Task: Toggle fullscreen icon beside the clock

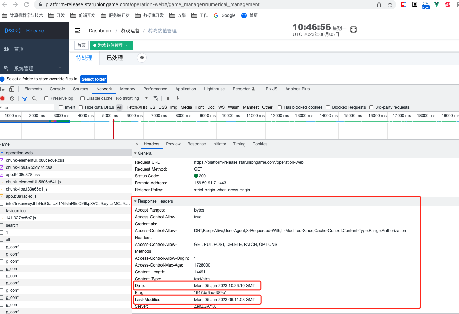Action: click(354, 30)
